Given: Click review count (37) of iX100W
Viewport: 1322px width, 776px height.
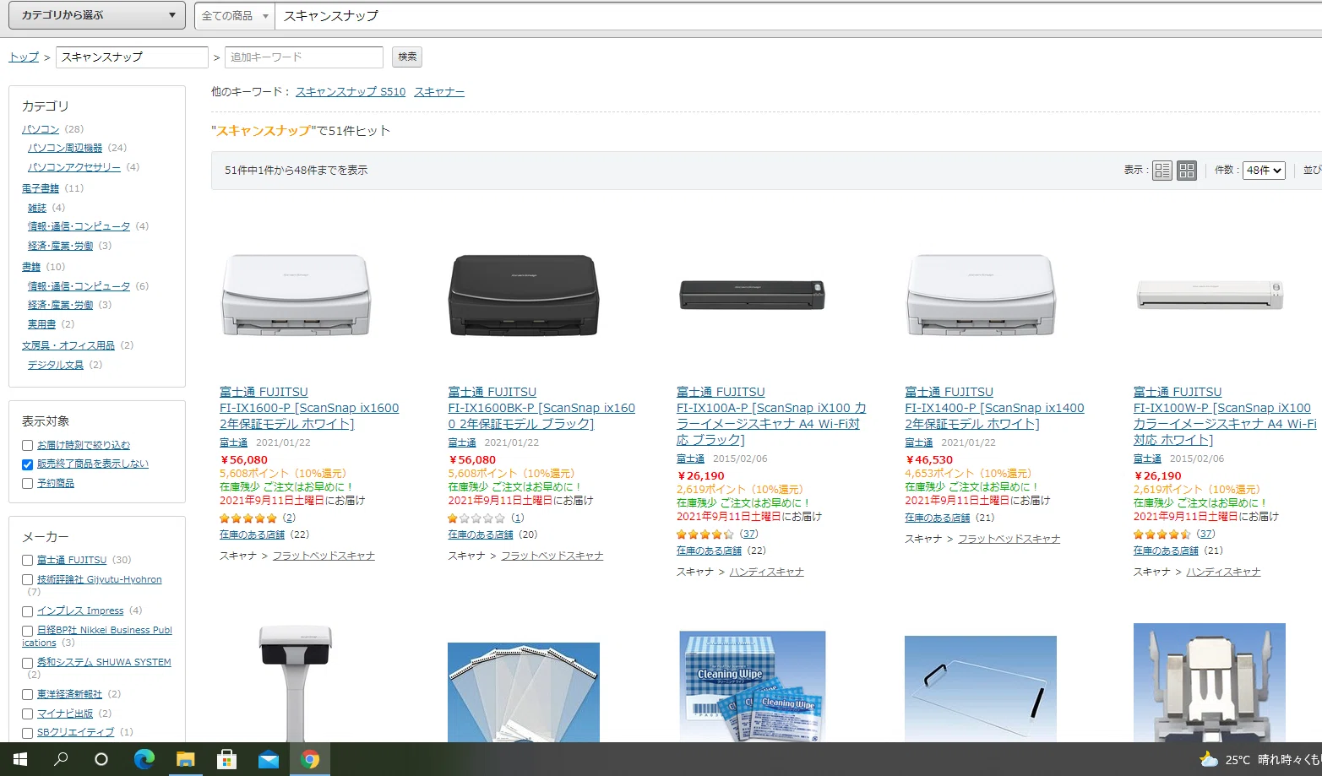Looking at the screenshot, I should [x=1206, y=534].
